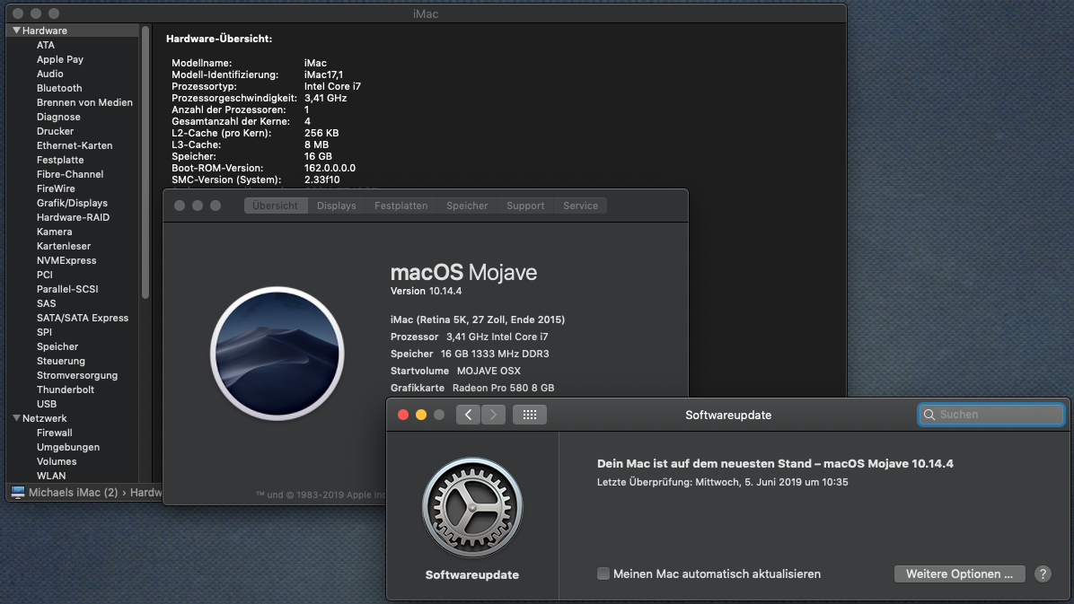Viewport: 1074px width, 604px height.
Task: Select SPI in sidebar
Action: 44,332
